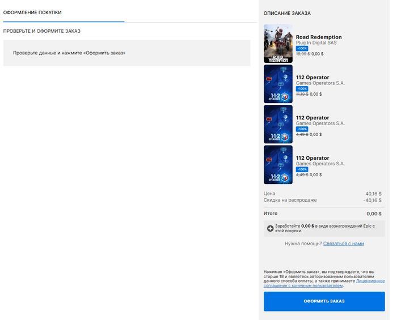Select the «Проверьте и оформите заказ» section header
The image size is (397, 320).
tap(42, 31)
